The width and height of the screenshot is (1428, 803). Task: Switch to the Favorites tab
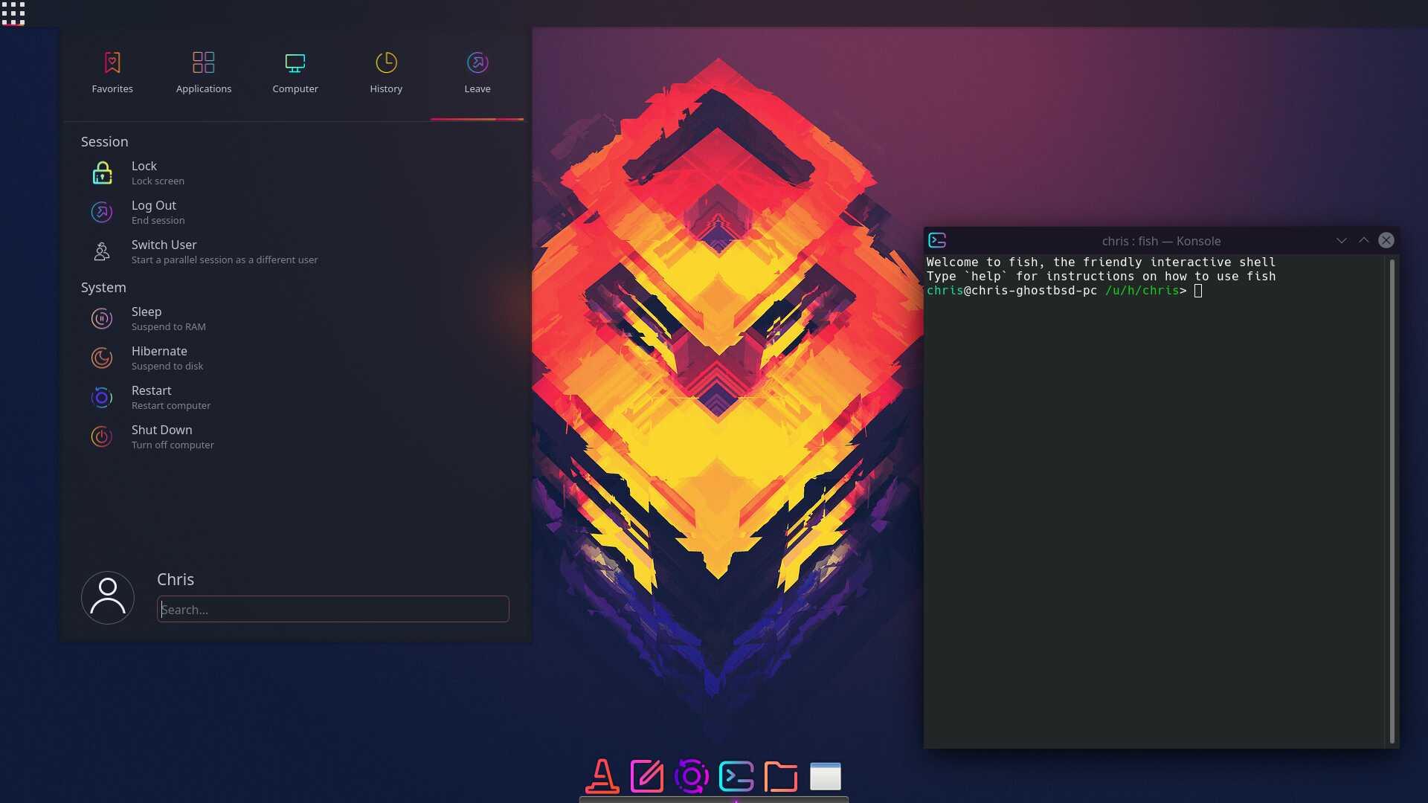112,74
